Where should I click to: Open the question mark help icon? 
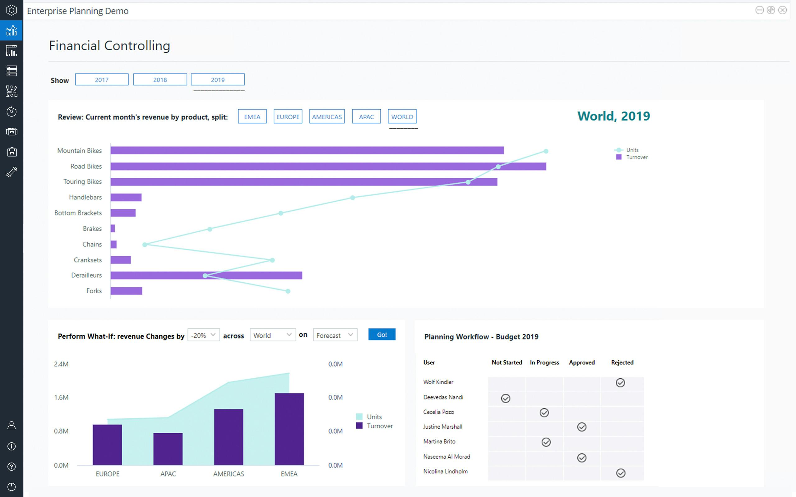tap(12, 467)
